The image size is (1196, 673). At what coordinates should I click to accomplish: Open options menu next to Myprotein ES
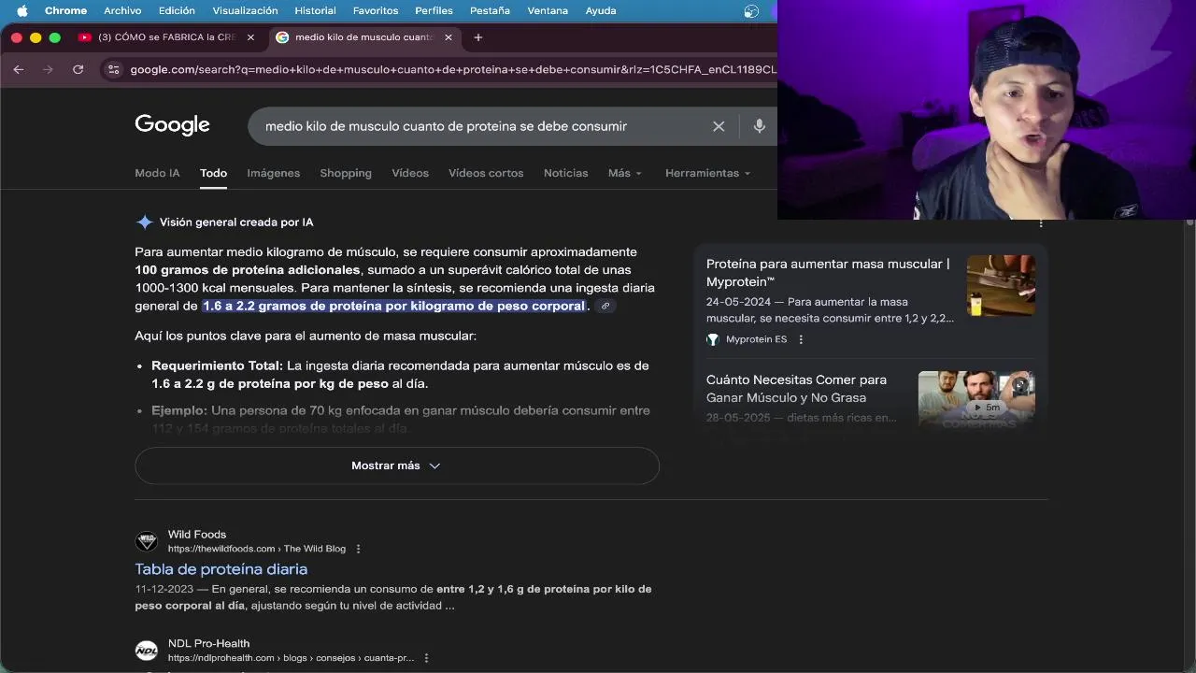pyautogui.click(x=801, y=339)
